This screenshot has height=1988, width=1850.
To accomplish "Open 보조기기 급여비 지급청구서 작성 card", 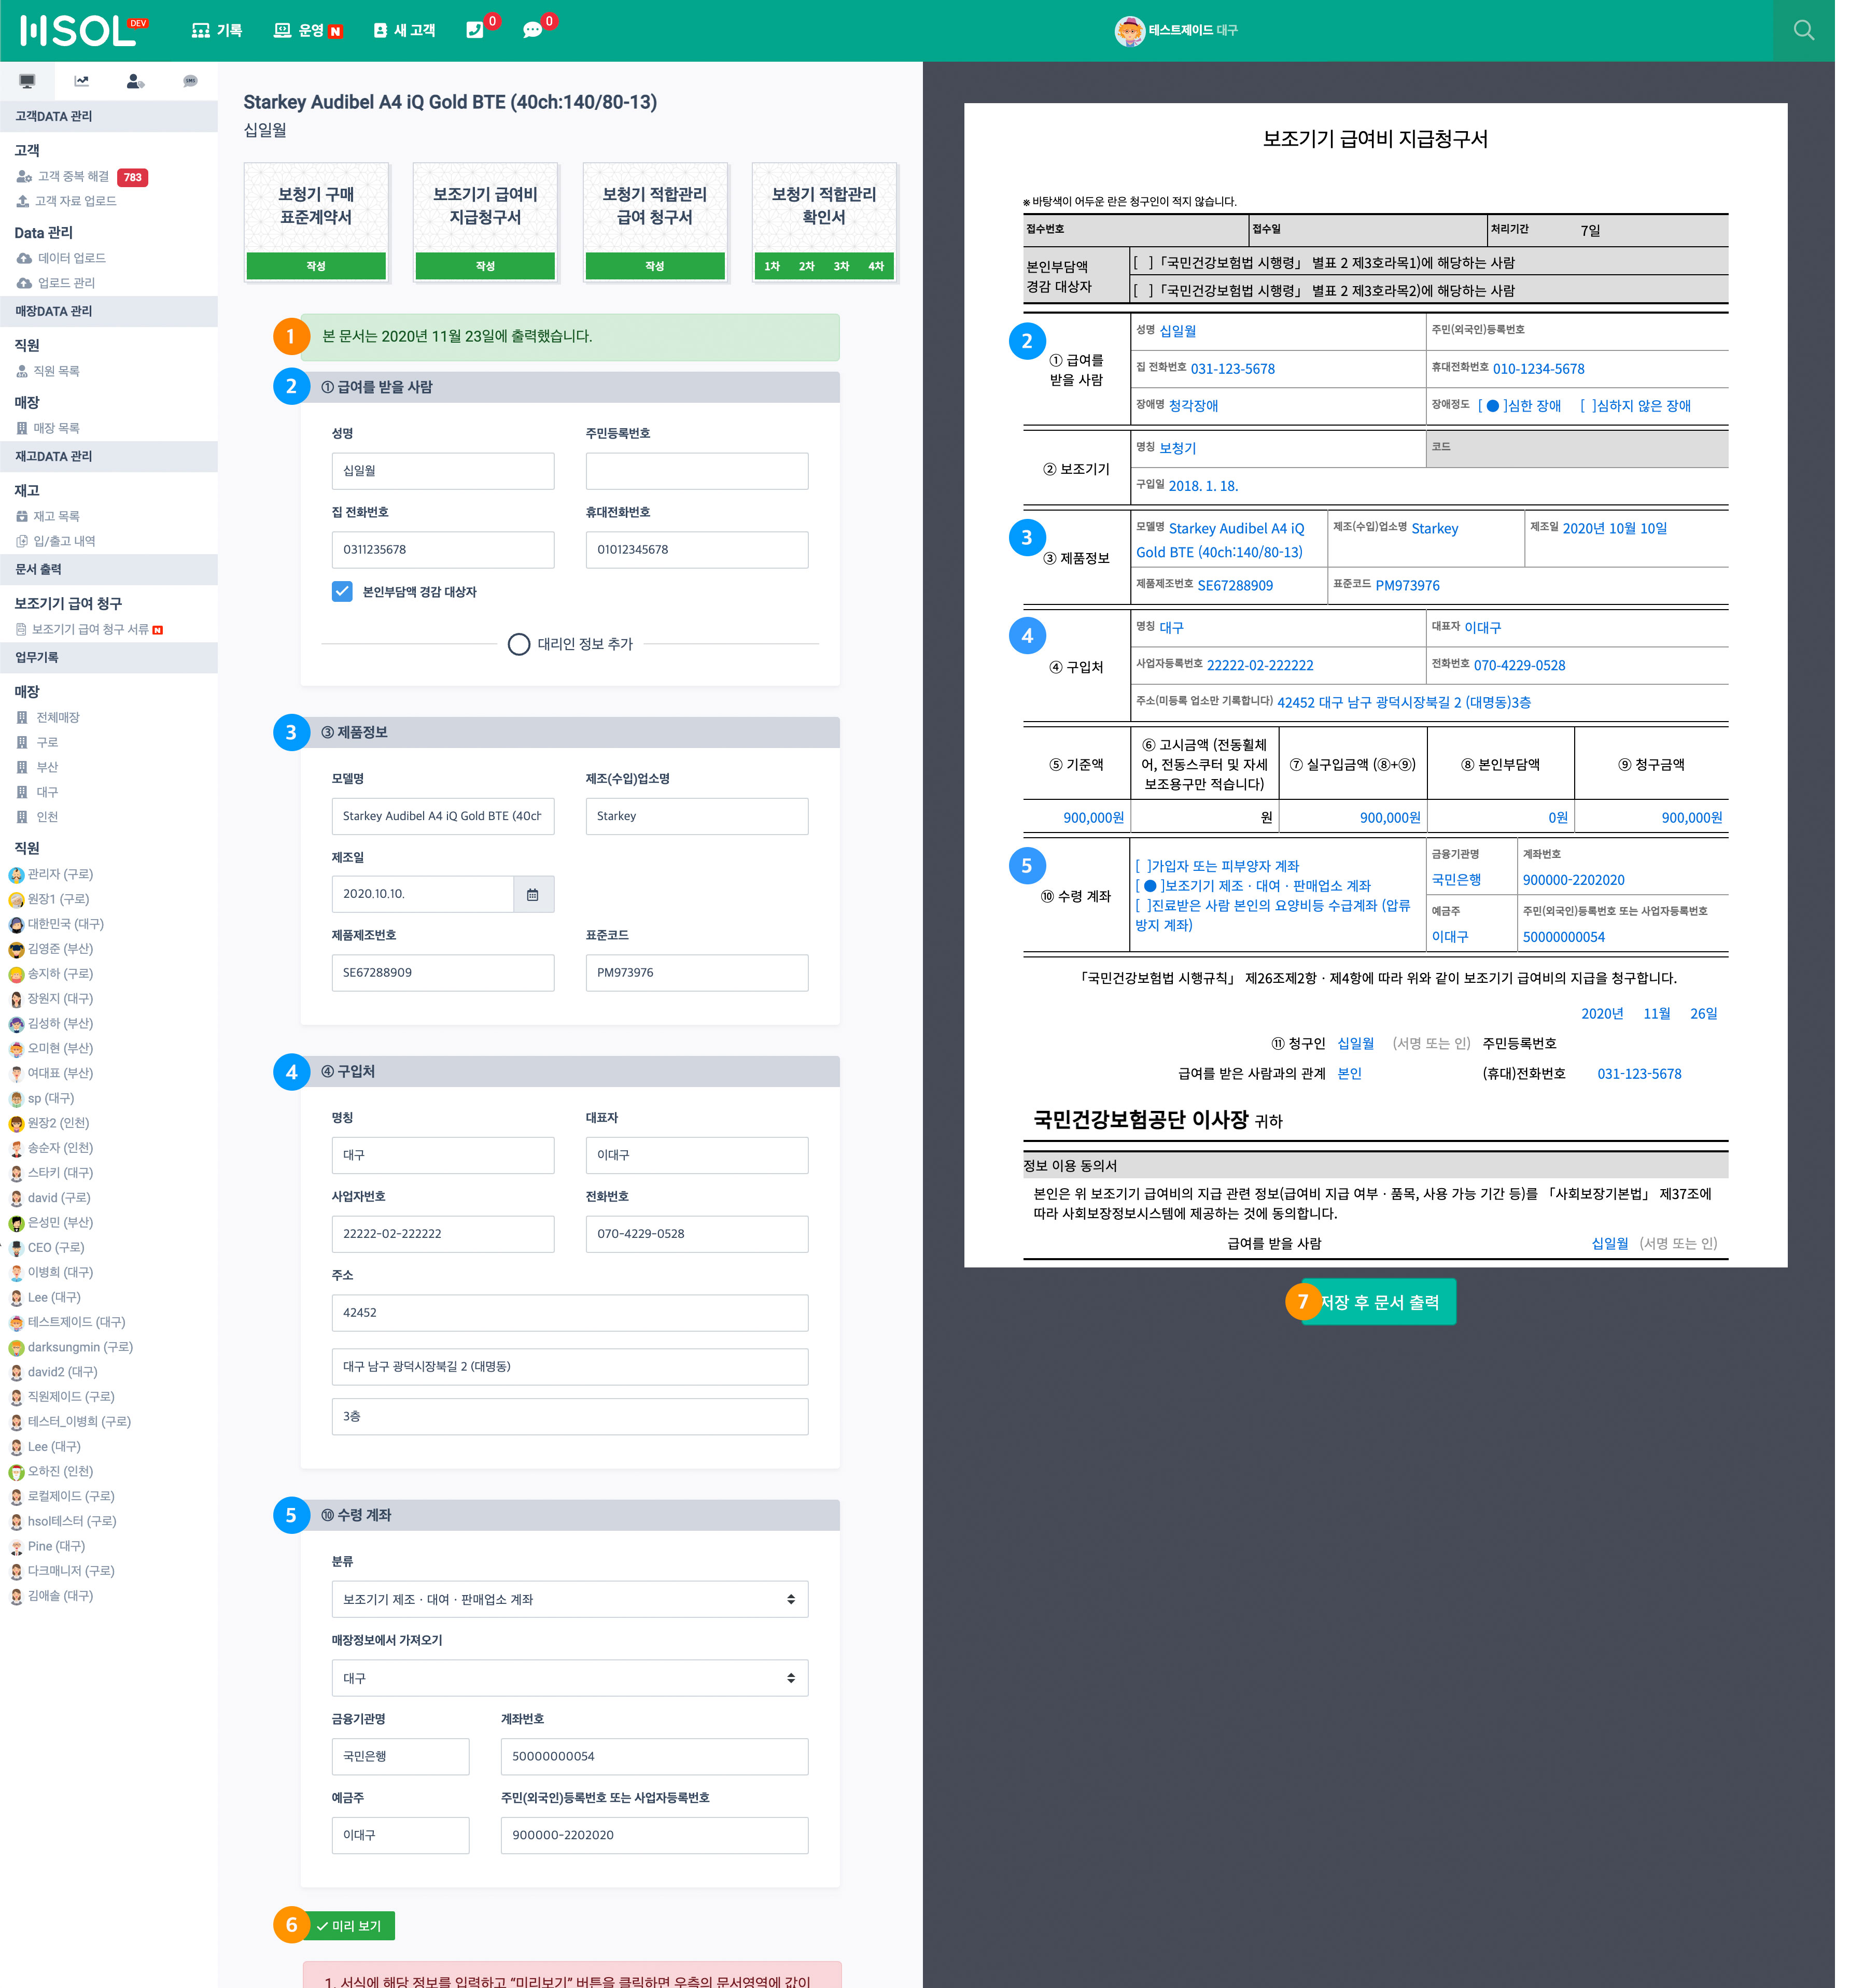I will tap(485, 222).
